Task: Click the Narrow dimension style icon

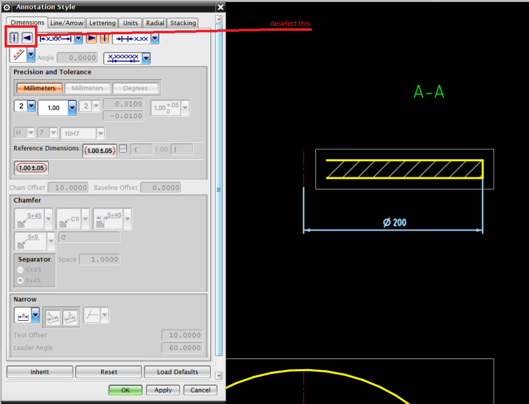Action: pyautogui.click(x=23, y=316)
